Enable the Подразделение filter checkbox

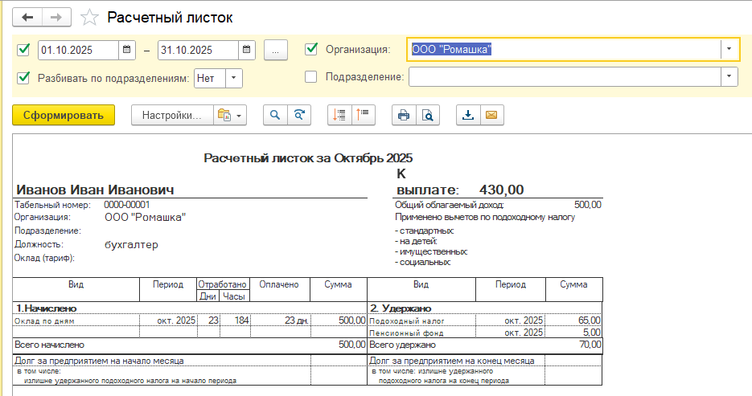[x=311, y=77]
